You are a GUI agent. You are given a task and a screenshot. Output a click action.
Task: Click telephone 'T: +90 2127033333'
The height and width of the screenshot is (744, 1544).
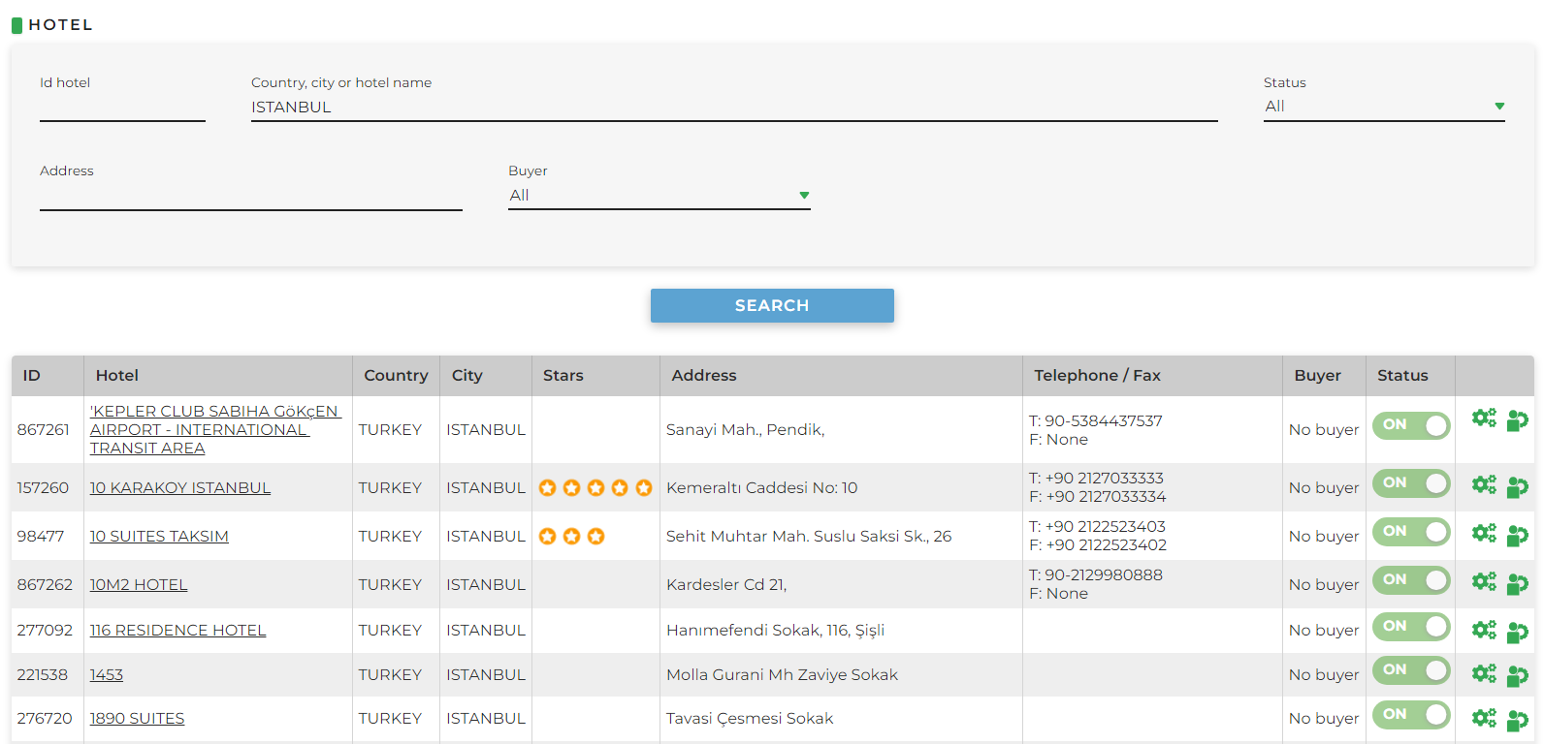pyautogui.click(x=1096, y=478)
